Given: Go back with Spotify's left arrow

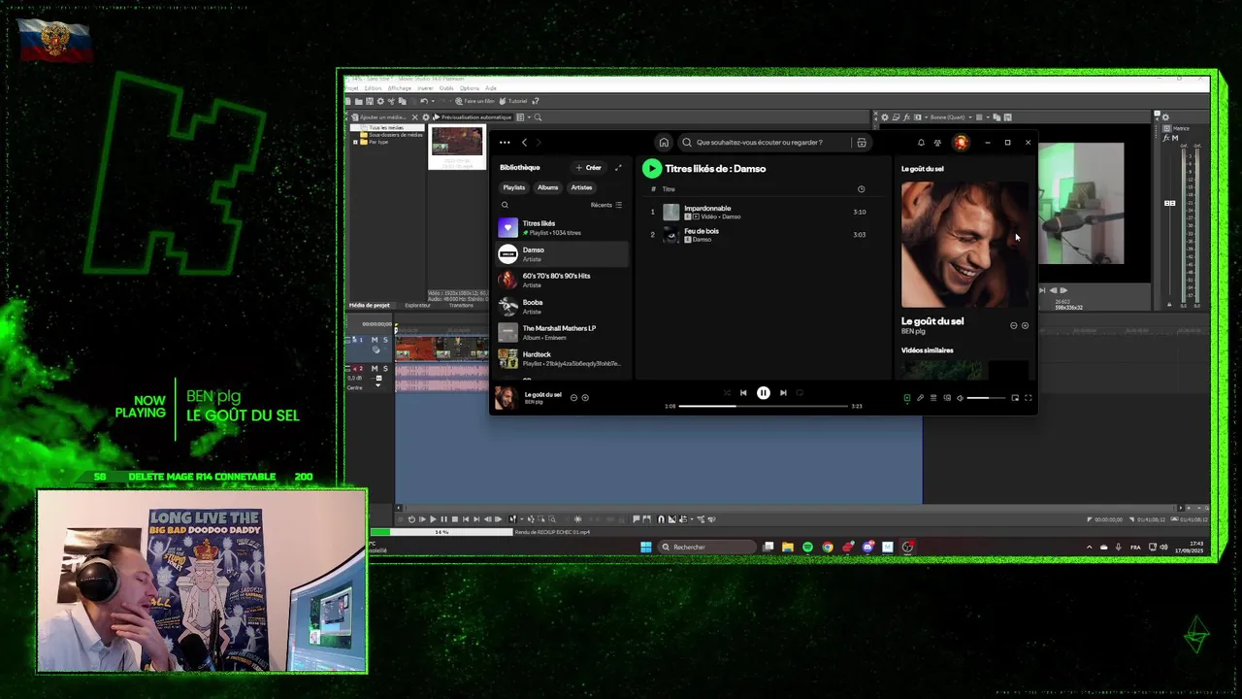Looking at the screenshot, I should click(525, 143).
